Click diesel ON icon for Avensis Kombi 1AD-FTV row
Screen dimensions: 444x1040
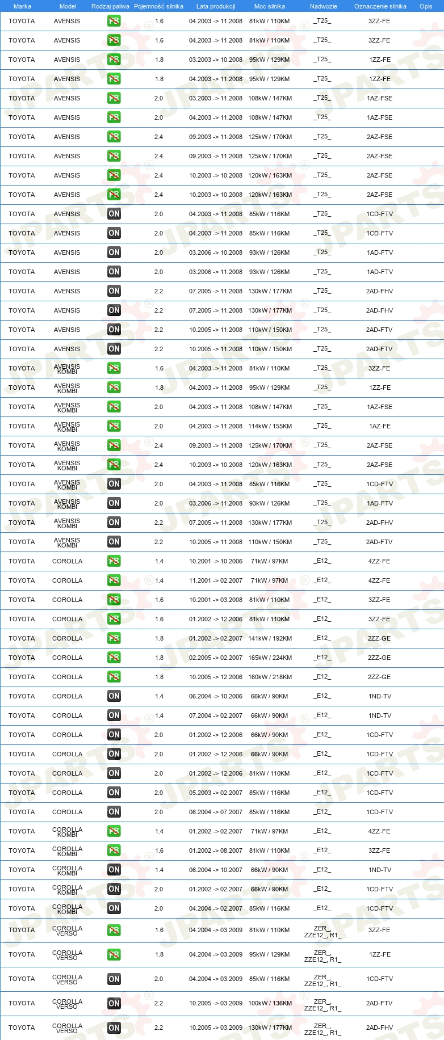coord(114,503)
